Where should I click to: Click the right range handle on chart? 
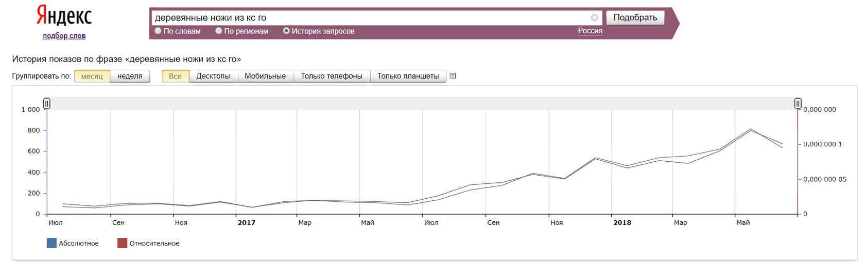(798, 104)
